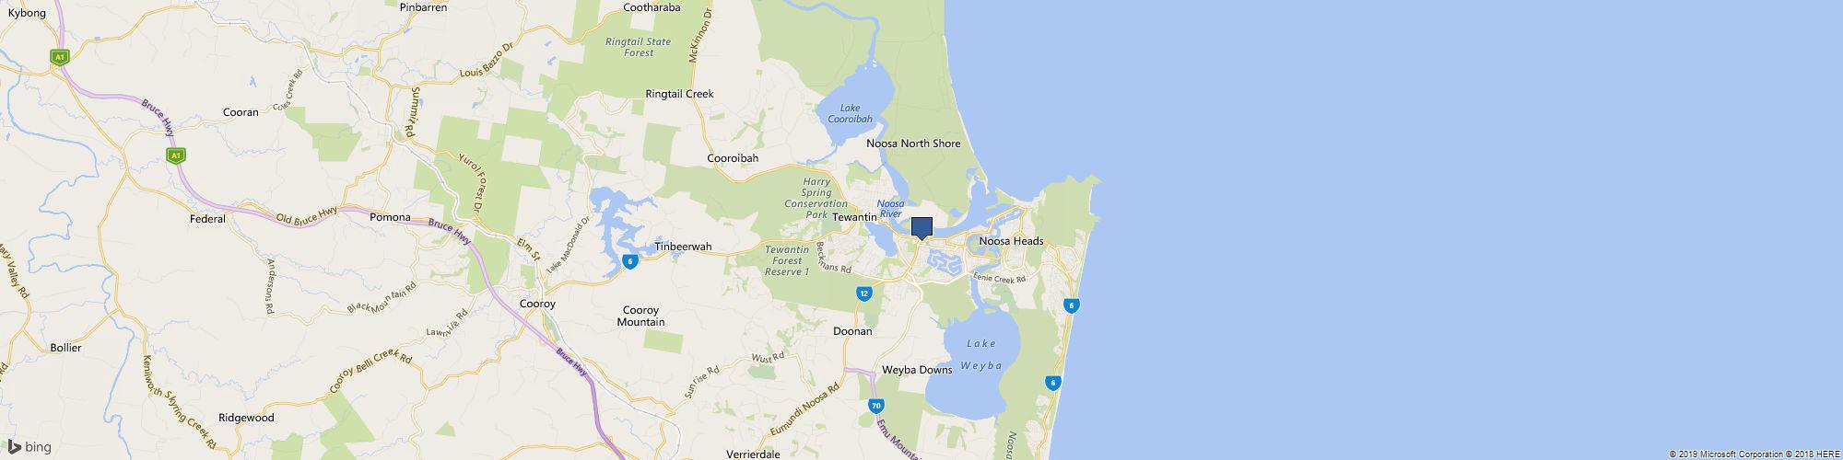Click the Tewantin town label
The image size is (1843, 460).
853,217
